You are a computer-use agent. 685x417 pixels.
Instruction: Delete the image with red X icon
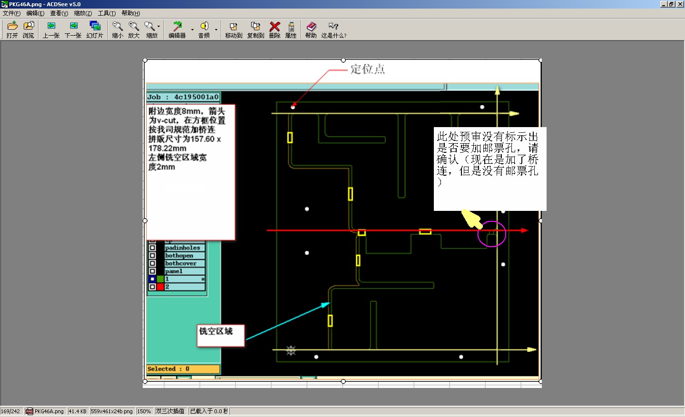pos(274,29)
